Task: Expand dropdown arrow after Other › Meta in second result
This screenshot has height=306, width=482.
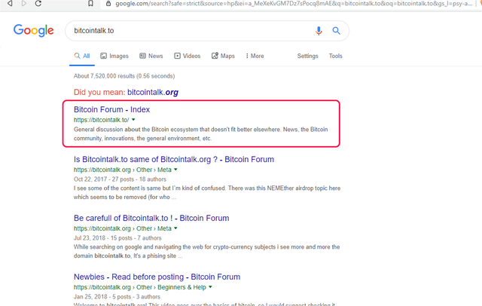Action: 175,170
